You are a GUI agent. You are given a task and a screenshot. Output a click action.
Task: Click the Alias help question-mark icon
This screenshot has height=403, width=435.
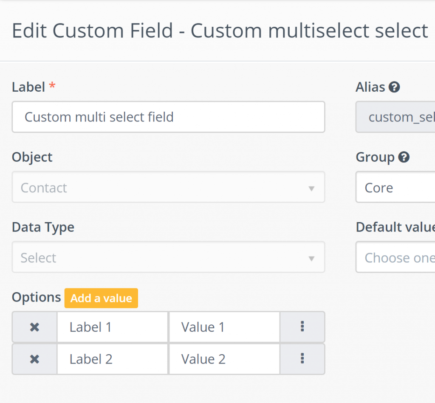point(395,87)
